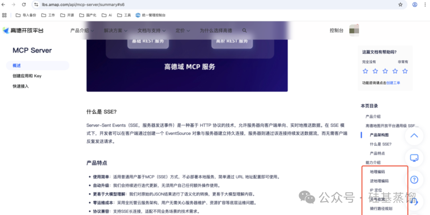
Task: Jump to 什么是 SSE? in page contents
Action: [381, 144]
